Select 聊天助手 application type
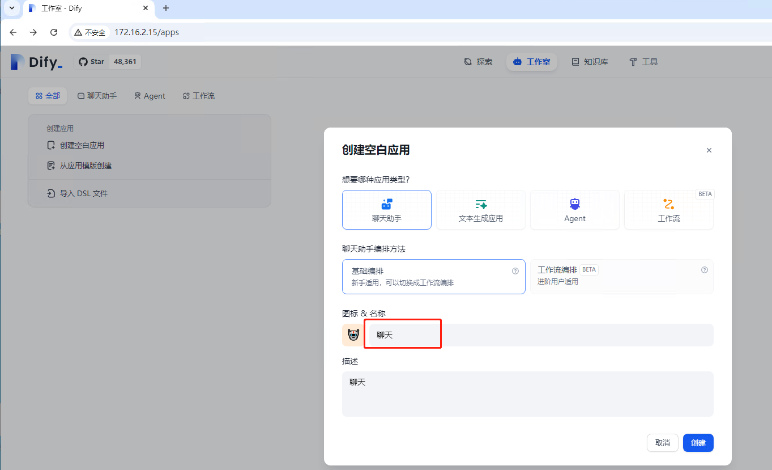The width and height of the screenshot is (772, 470). pos(387,210)
